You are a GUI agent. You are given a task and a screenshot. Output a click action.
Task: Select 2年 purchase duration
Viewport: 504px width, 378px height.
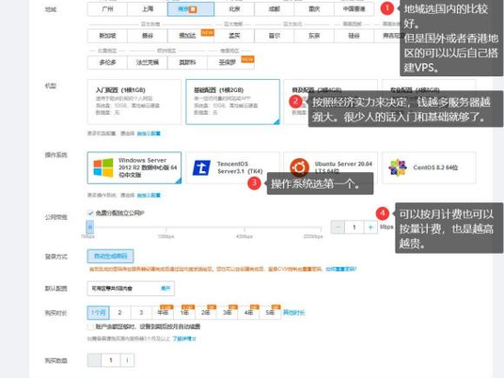click(x=206, y=312)
